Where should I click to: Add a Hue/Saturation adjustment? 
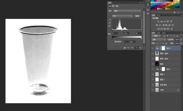pyautogui.click(x=157, y=25)
